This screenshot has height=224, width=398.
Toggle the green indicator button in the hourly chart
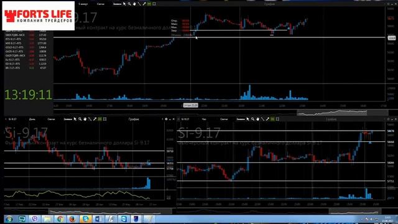(x=272, y=119)
